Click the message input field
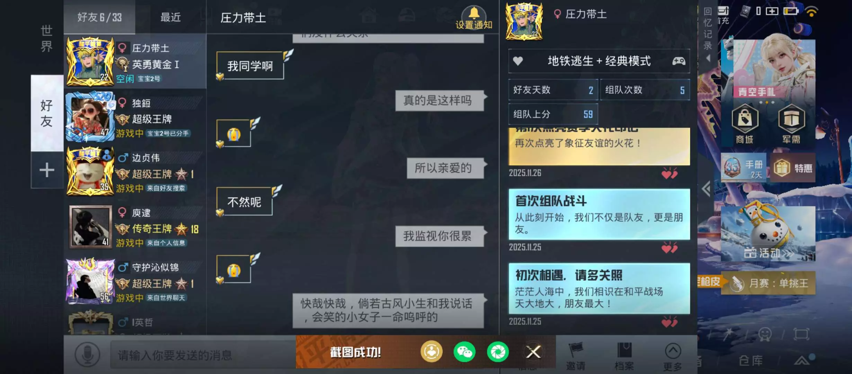 point(203,355)
